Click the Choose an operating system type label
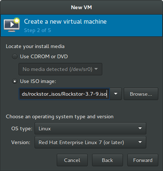This screenshot has height=171, width=163. click(x=60, y=117)
